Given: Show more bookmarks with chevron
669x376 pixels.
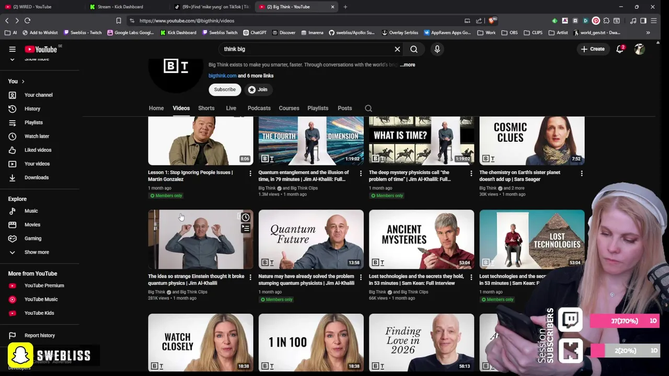Looking at the screenshot, I should pos(648,32).
